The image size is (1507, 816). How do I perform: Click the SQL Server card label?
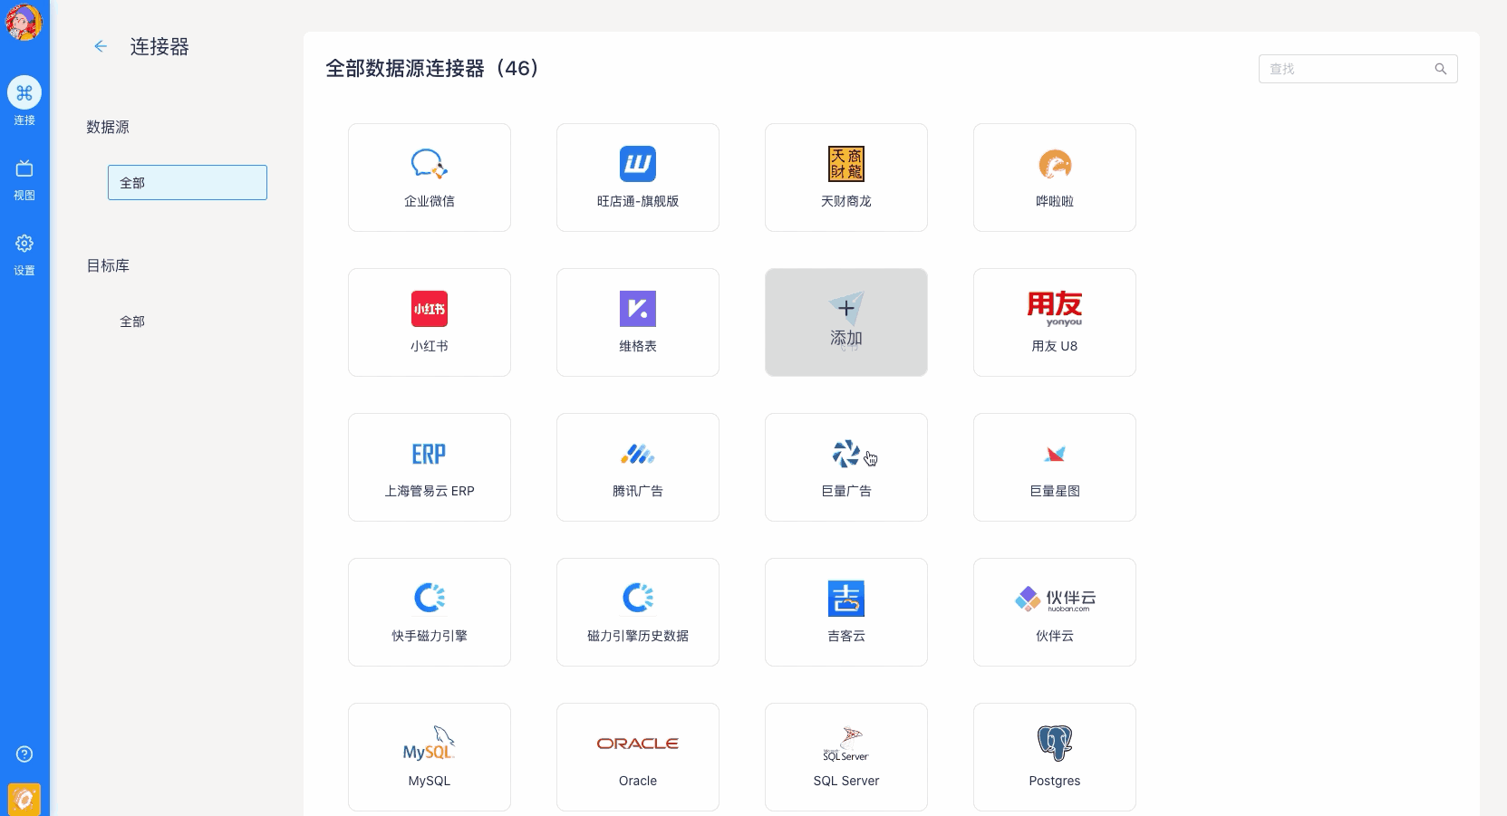(846, 781)
